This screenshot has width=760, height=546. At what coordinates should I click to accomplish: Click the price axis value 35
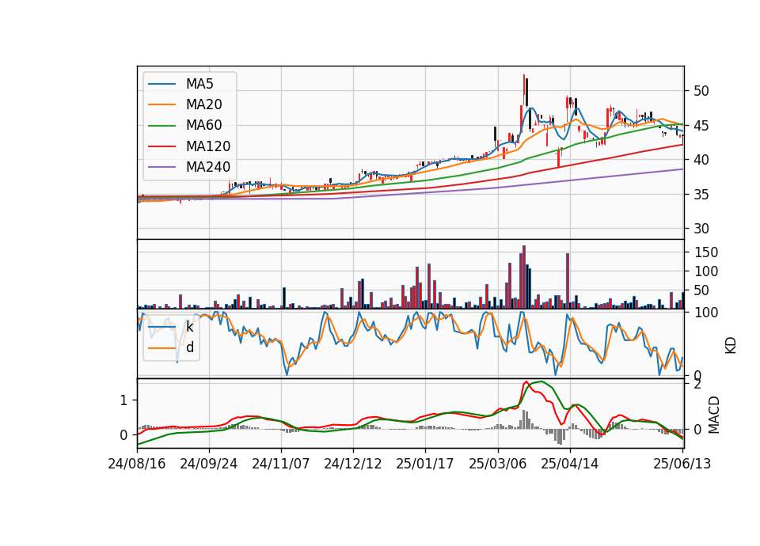(x=701, y=195)
